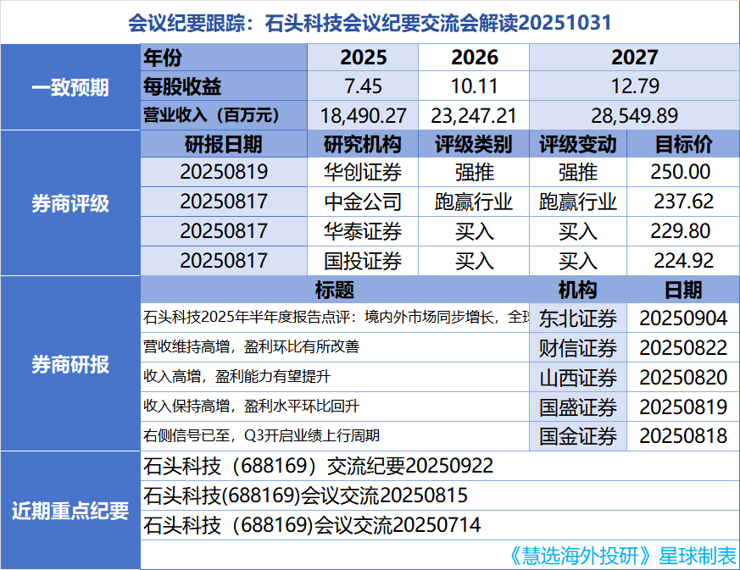Click the year '2026' column header
The height and width of the screenshot is (570, 740).
coord(474,58)
